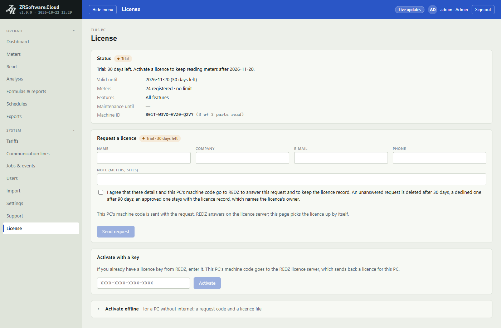Click the 'THIS PC' breadcrumb text
Screen dimensions: 501x328
point(98,30)
